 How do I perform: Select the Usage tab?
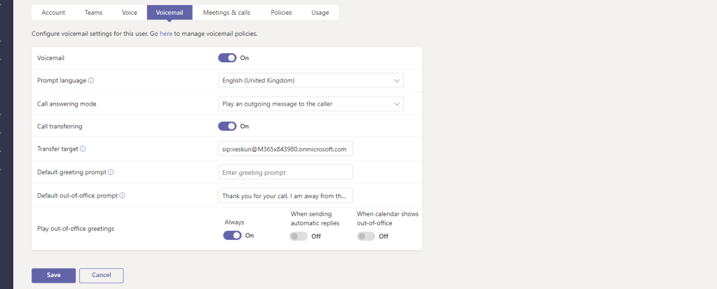click(x=321, y=13)
